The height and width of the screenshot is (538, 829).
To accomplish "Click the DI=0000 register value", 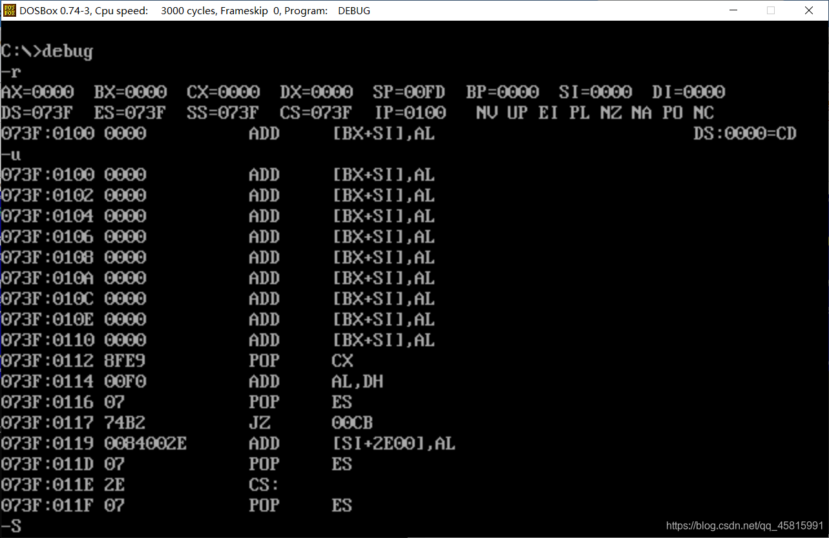I will click(x=689, y=92).
